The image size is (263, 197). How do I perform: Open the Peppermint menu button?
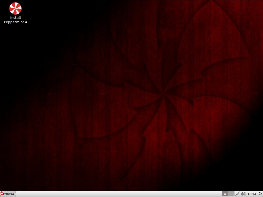tap(8, 194)
